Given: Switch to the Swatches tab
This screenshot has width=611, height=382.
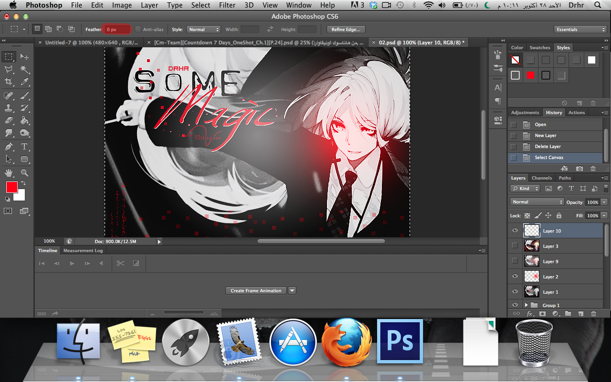Looking at the screenshot, I should [x=540, y=48].
